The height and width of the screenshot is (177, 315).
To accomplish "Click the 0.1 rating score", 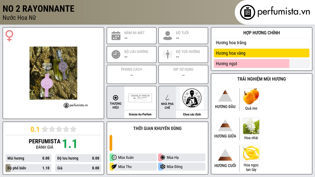I will point(35,129).
